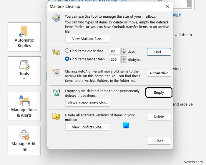Decrease the kilobytes spinner value
Image resolution: width=206 pixels, height=165 pixels.
[124, 61]
